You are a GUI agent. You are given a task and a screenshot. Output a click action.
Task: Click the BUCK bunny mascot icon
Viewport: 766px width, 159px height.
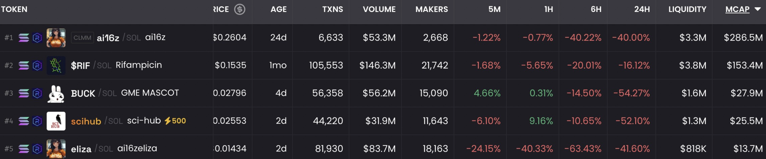pyautogui.click(x=56, y=93)
